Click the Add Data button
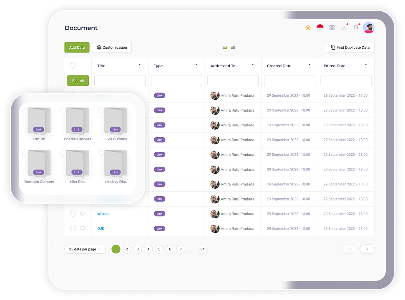405x300 pixels. pos(77,47)
